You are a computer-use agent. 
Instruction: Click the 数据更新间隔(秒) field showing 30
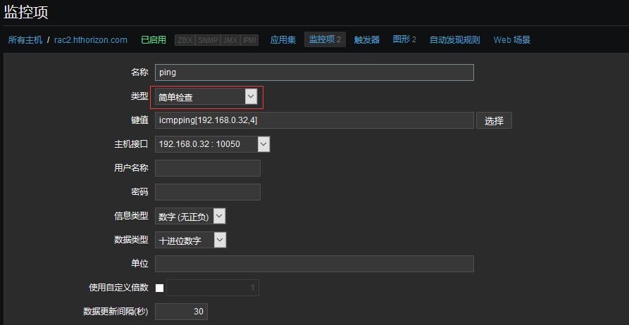(x=181, y=312)
